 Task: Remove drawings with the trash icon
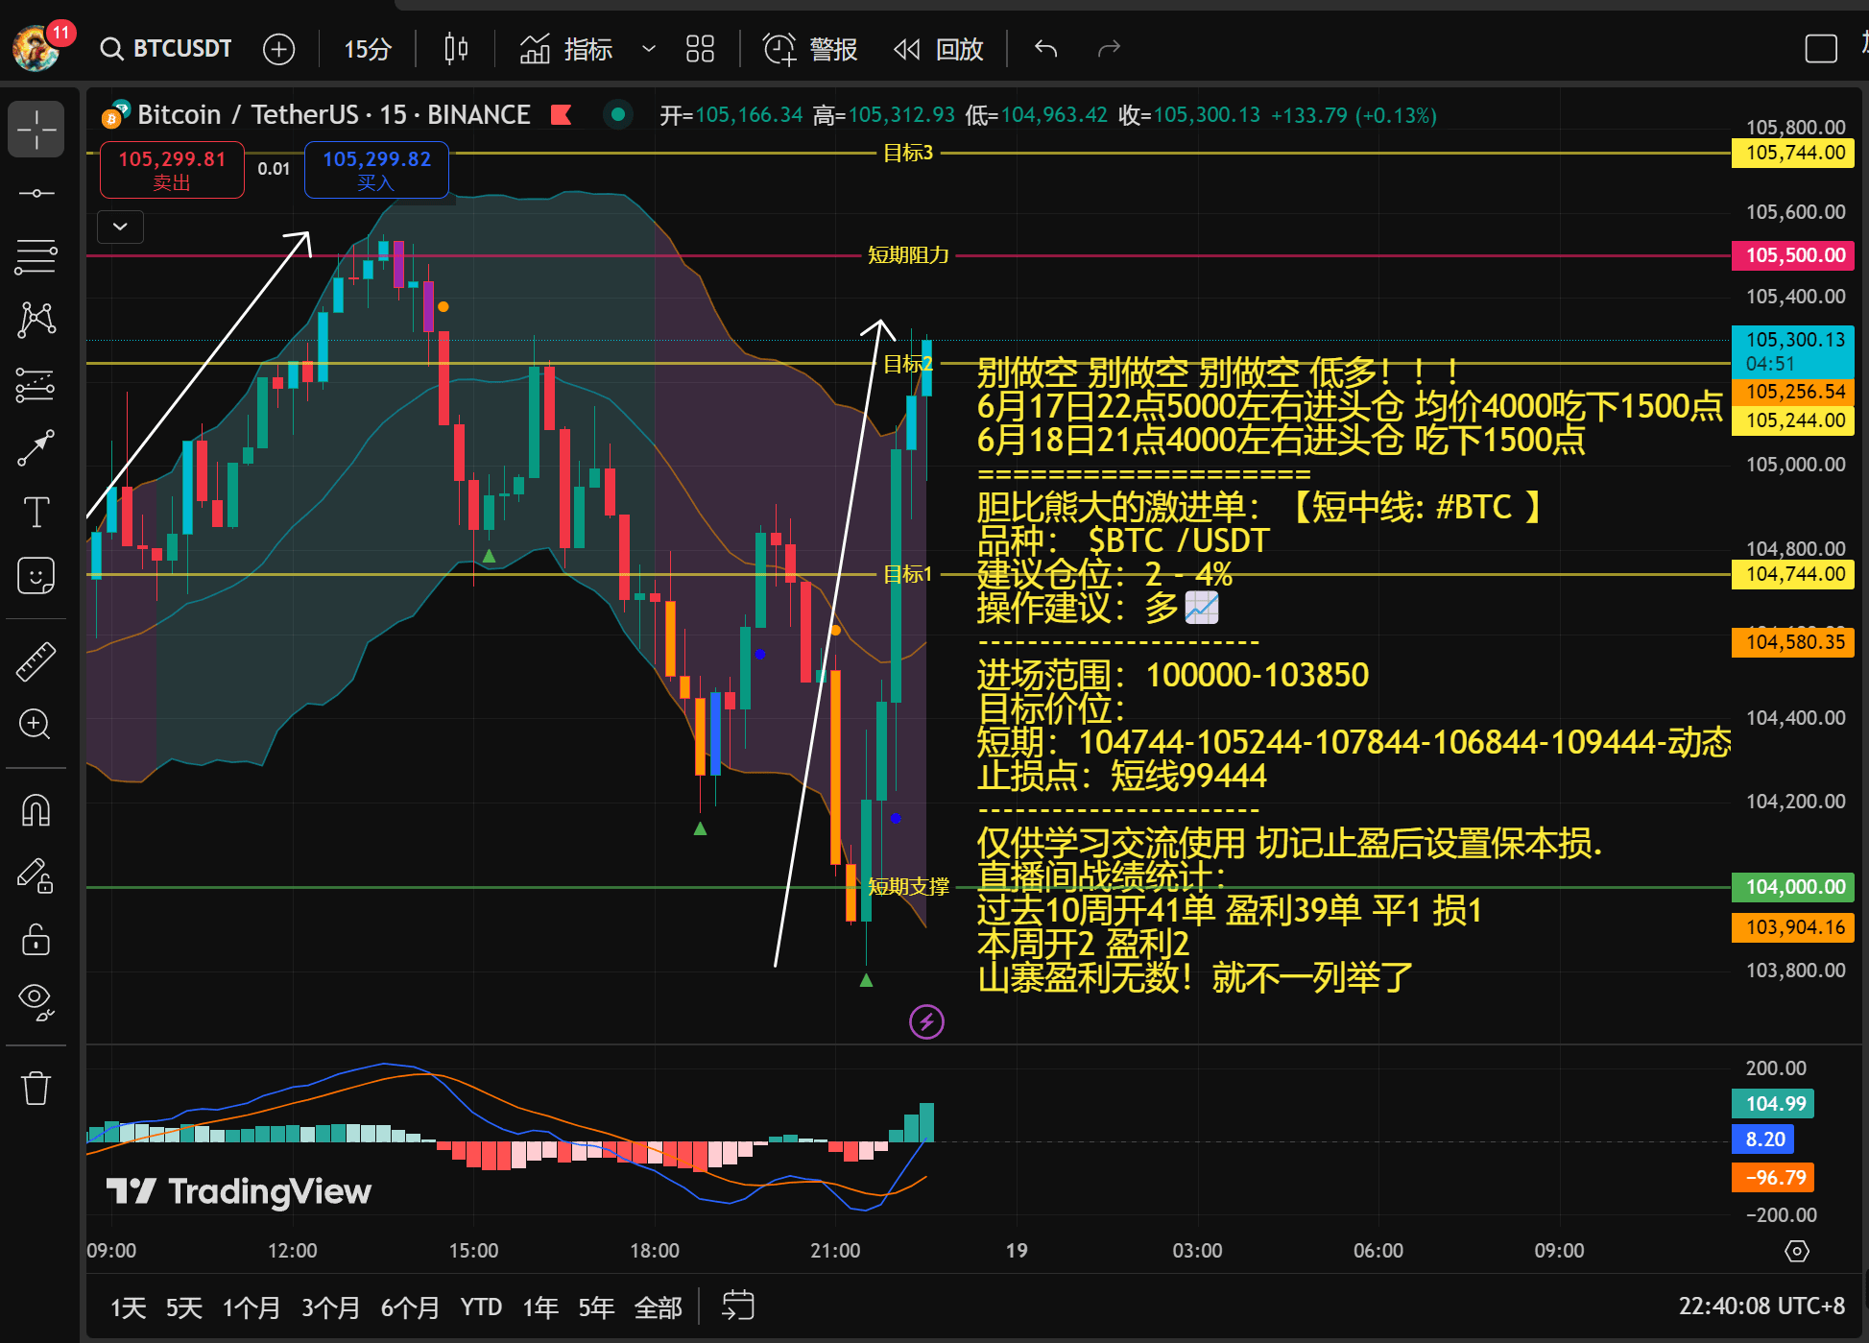[x=36, y=1088]
